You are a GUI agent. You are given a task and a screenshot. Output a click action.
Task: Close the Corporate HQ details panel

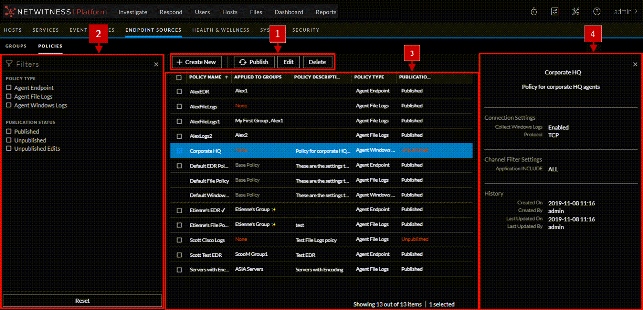point(635,64)
